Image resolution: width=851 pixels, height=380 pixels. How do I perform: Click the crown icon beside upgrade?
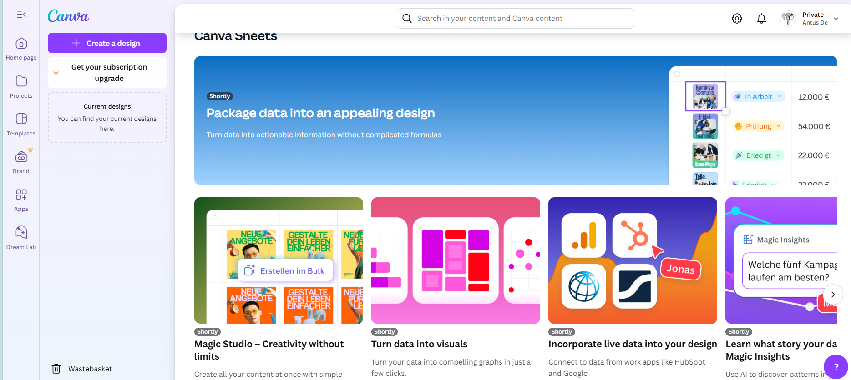[56, 73]
